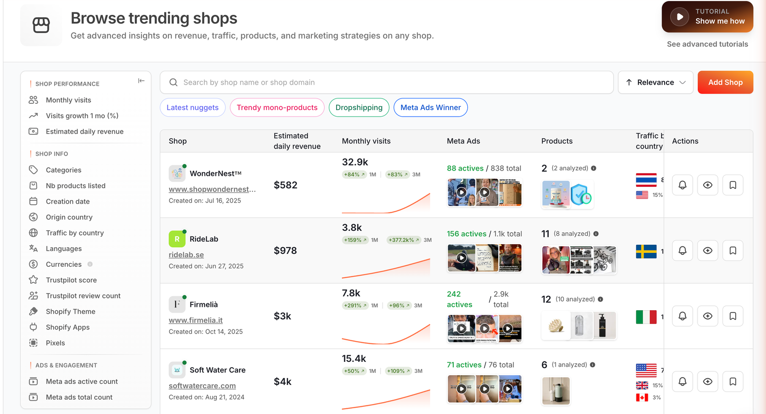Click the bell alert icon for Soft Water Care
Screen dimensions: 766x414
[x=683, y=381]
